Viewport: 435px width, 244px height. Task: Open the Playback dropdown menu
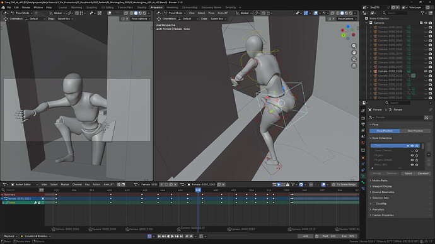(10, 236)
